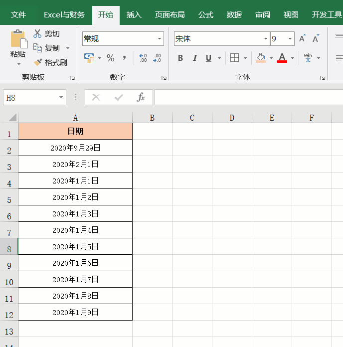Viewport: 343px width, 347px height.
Task: Decrease decimal places
Action: 157,58
